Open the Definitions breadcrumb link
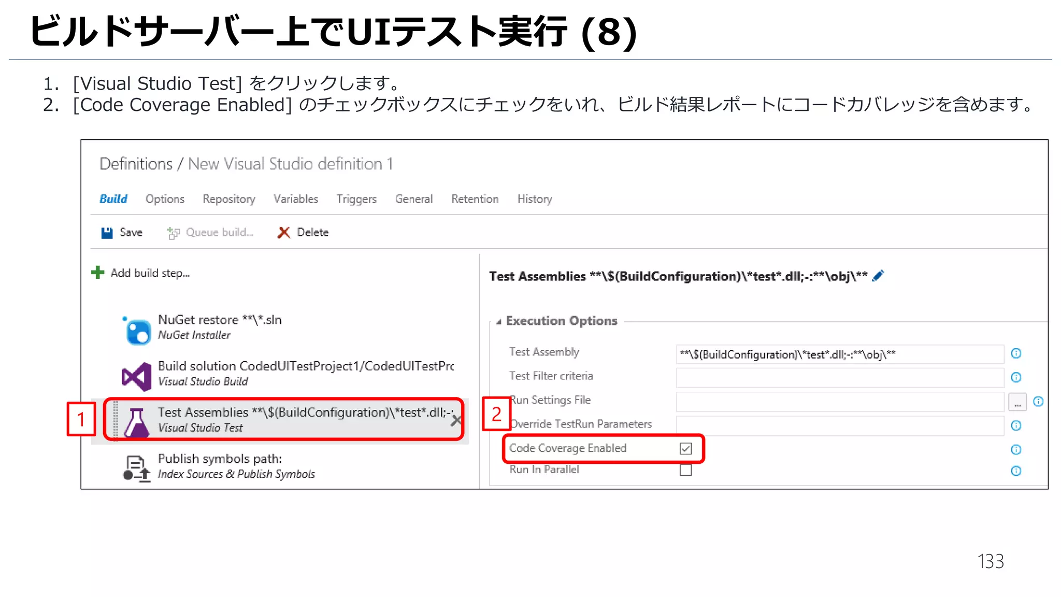This screenshot has height=597, width=1061. click(x=136, y=164)
